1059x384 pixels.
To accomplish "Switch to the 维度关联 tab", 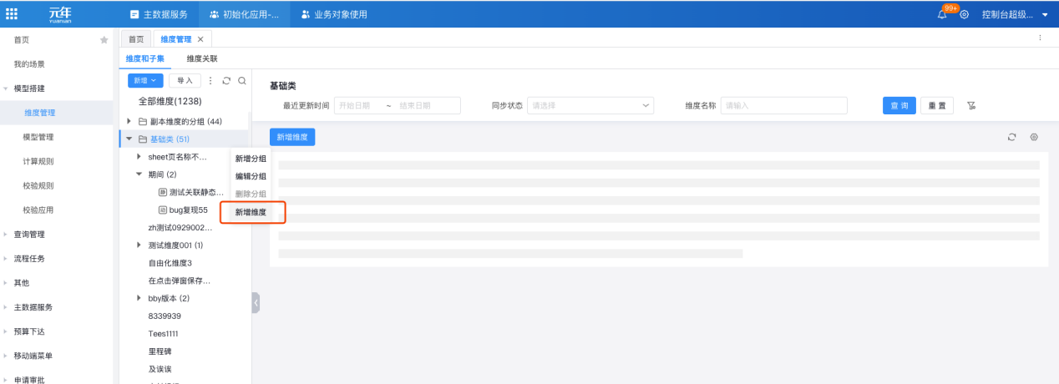I will [202, 58].
